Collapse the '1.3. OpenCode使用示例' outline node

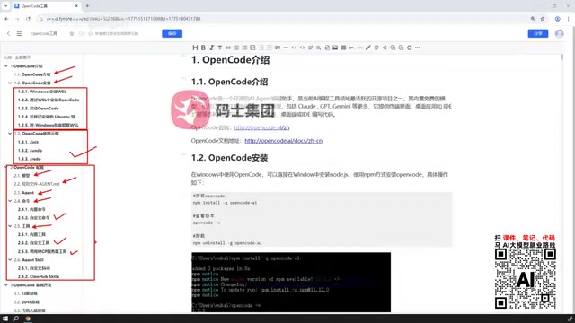pyautogui.click(x=10, y=134)
